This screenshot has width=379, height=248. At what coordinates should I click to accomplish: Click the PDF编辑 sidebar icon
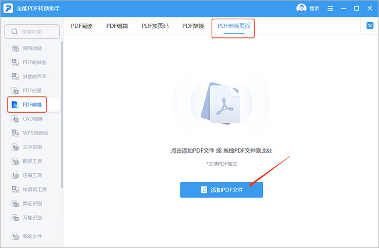[x=15, y=105]
